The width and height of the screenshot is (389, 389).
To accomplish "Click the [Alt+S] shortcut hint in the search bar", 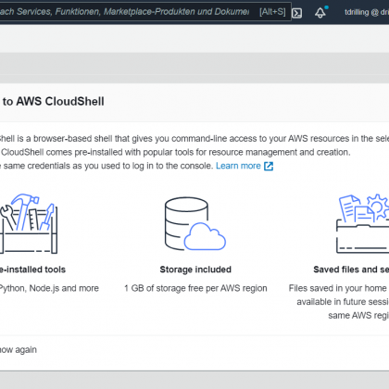I will coord(272,12).
